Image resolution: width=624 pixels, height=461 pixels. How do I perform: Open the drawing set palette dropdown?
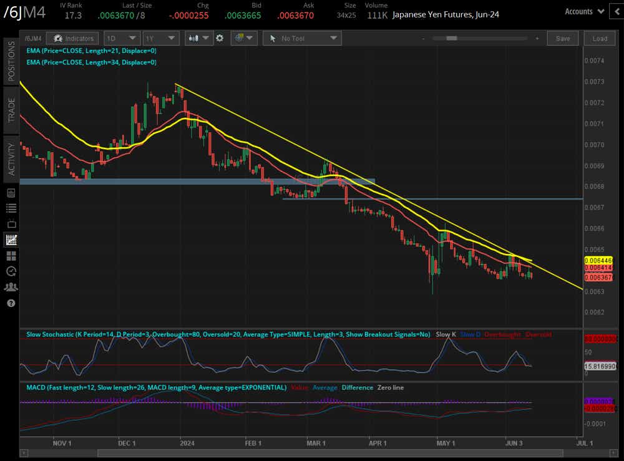click(x=243, y=38)
